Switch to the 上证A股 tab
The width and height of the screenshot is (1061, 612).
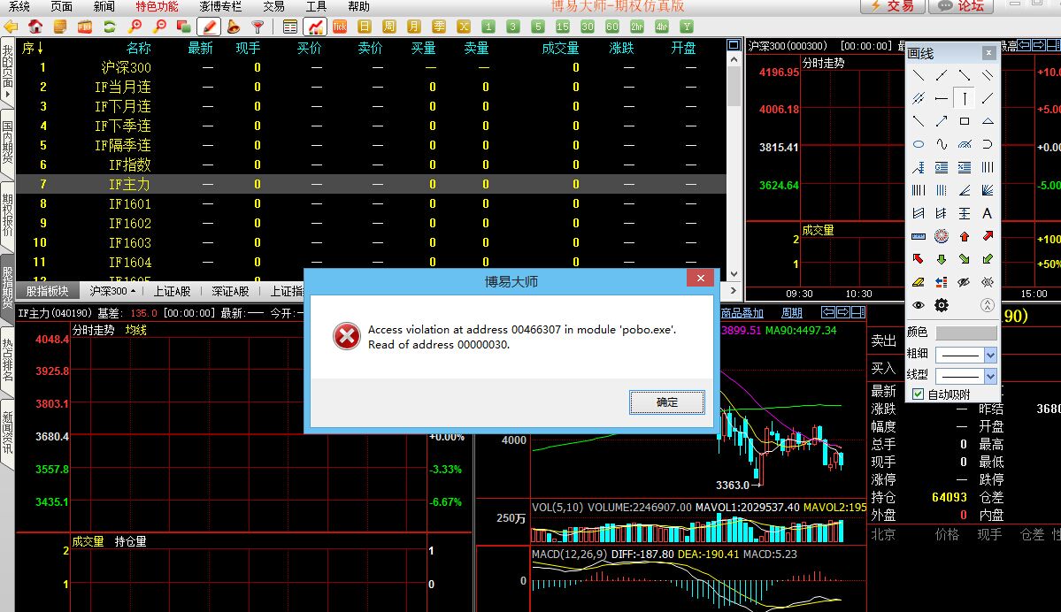pyautogui.click(x=172, y=291)
